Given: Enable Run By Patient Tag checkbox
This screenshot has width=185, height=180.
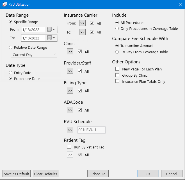Looking at the screenshot, I should tap(69, 147).
